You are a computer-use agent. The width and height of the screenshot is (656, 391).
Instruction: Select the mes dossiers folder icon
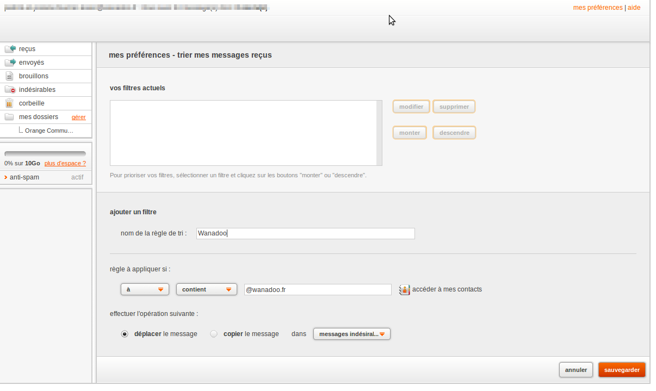pyautogui.click(x=9, y=116)
